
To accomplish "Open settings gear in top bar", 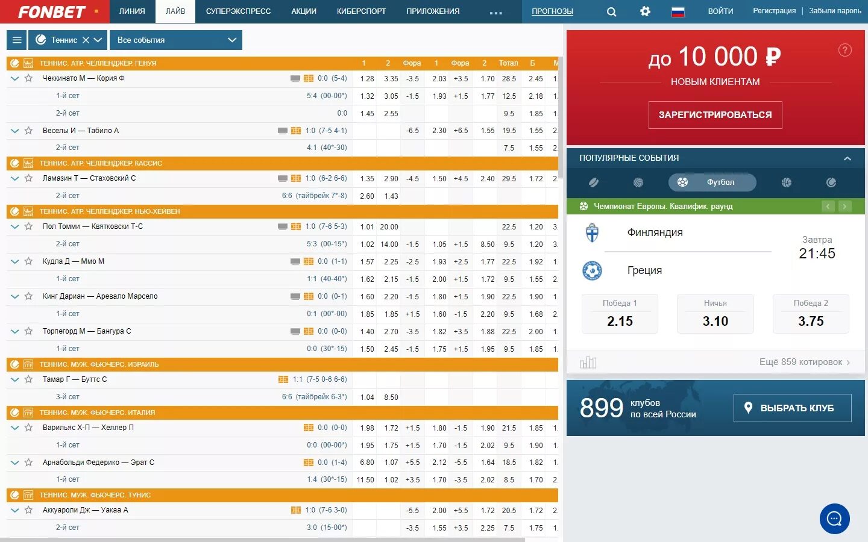I will (x=645, y=11).
